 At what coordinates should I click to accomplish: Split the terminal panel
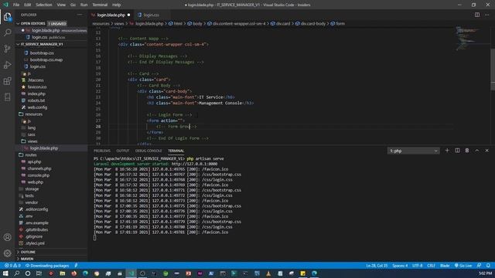pyautogui.click(x=457, y=151)
